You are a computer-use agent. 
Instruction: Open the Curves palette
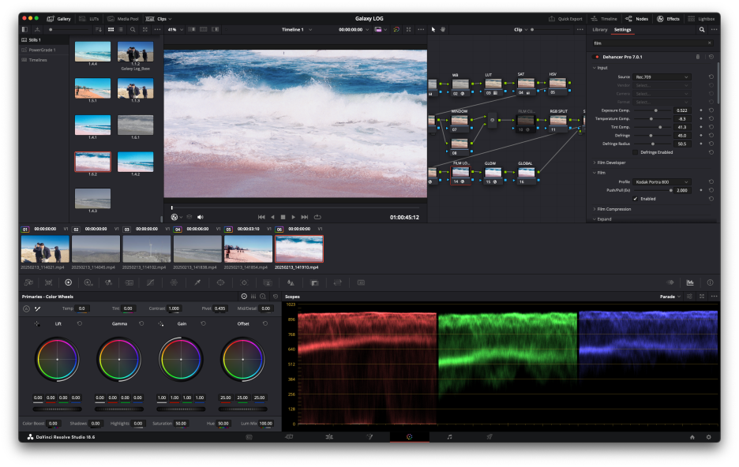pos(150,282)
